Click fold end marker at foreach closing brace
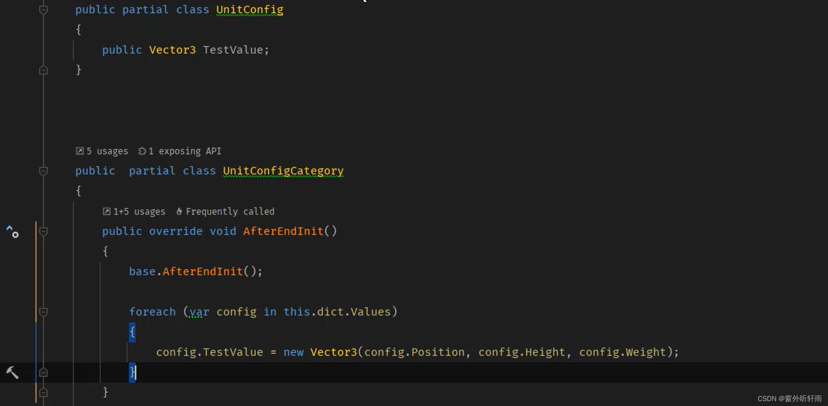828x406 pixels. 43,372
